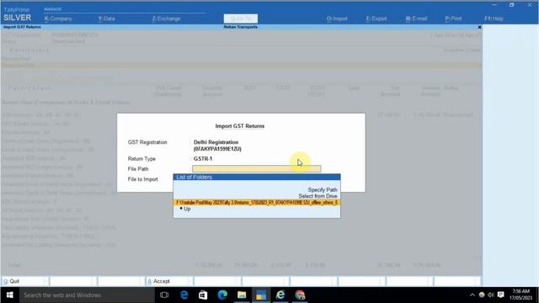Open Task View on taskbar

click(164, 295)
